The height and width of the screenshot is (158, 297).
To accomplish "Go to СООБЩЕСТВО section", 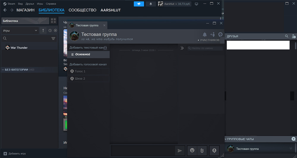I will (82, 10).
